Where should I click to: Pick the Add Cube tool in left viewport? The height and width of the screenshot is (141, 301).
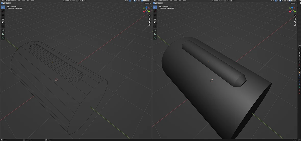tap(3, 38)
